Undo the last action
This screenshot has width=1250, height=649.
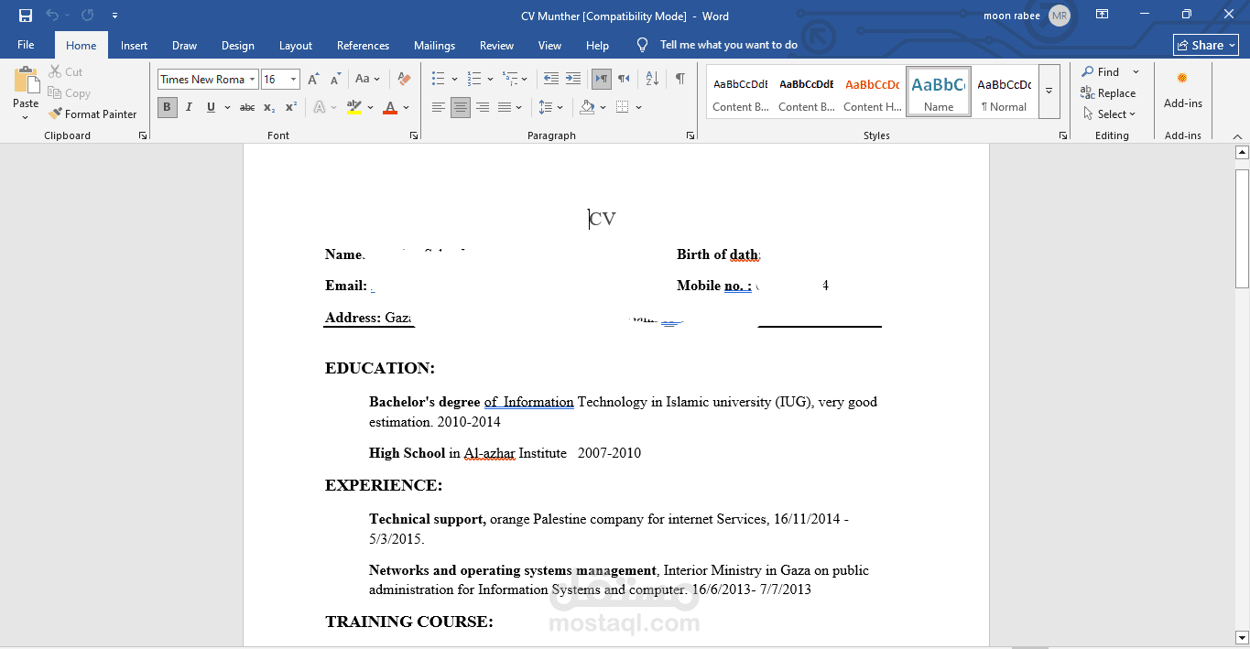(x=52, y=16)
